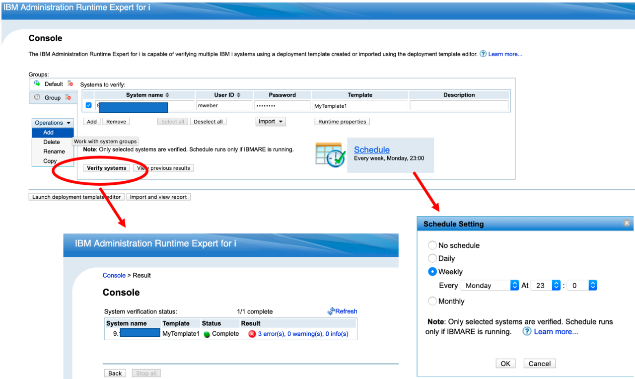Select the Weekly radio button
This screenshot has width=635, height=379.
click(x=432, y=272)
